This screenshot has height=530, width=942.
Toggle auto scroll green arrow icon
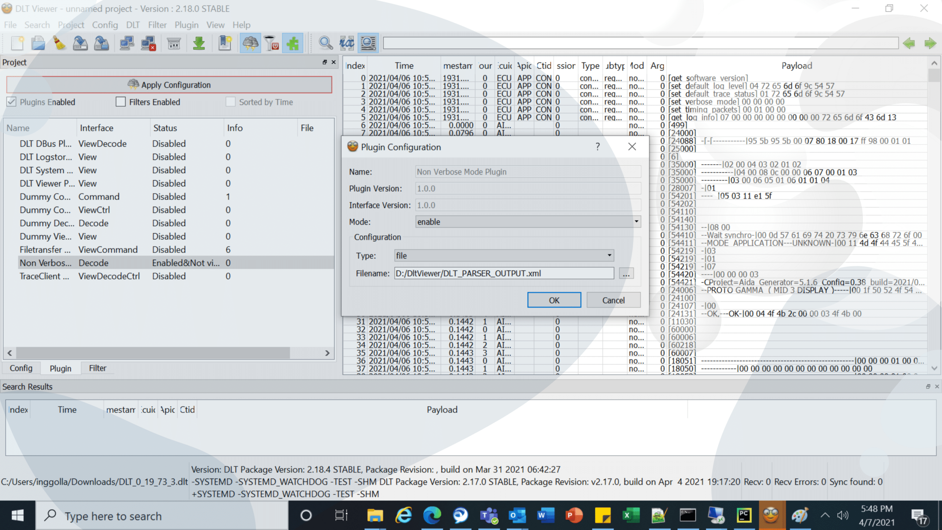[x=199, y=43]
